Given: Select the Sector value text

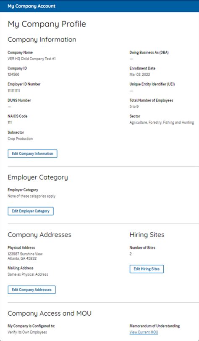Looking at the screenshot, I should pyautogui.click(x=162, y=122).
